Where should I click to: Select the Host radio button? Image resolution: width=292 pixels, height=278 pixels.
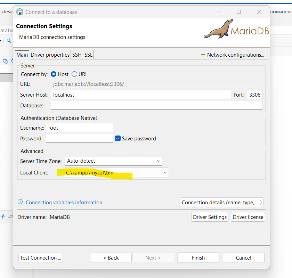(54, 74)
